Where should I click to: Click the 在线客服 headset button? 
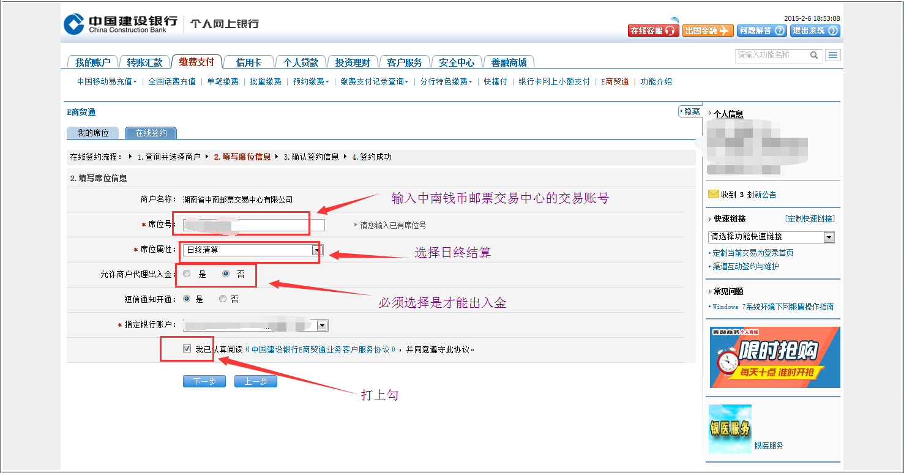pos(652,31)
